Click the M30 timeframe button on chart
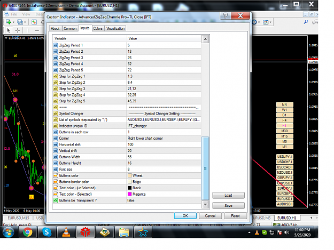 click(x=285, y=131)
